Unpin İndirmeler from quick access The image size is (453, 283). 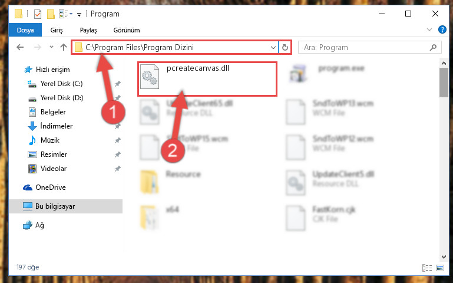[x=118, y=126]
